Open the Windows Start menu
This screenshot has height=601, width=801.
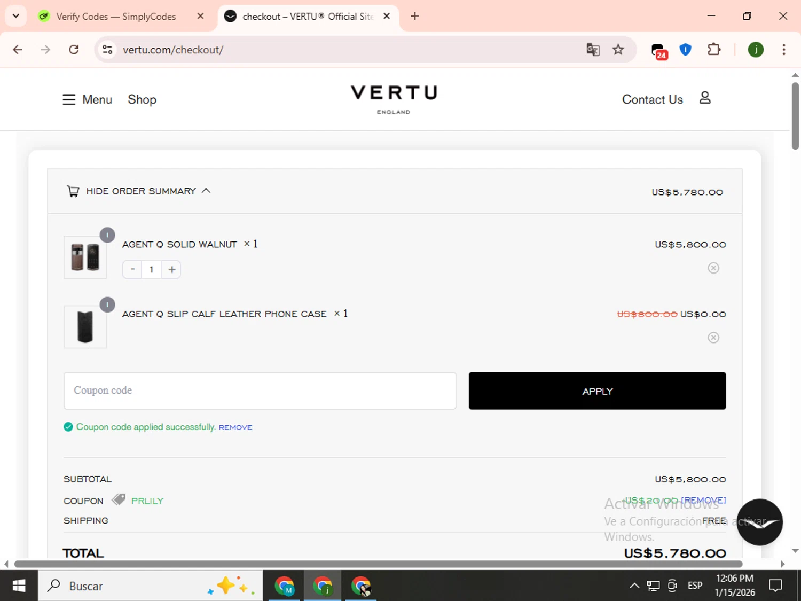[19, 586]
